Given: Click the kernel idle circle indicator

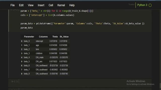Looking at the screenshot, I should tap(150, 5).
